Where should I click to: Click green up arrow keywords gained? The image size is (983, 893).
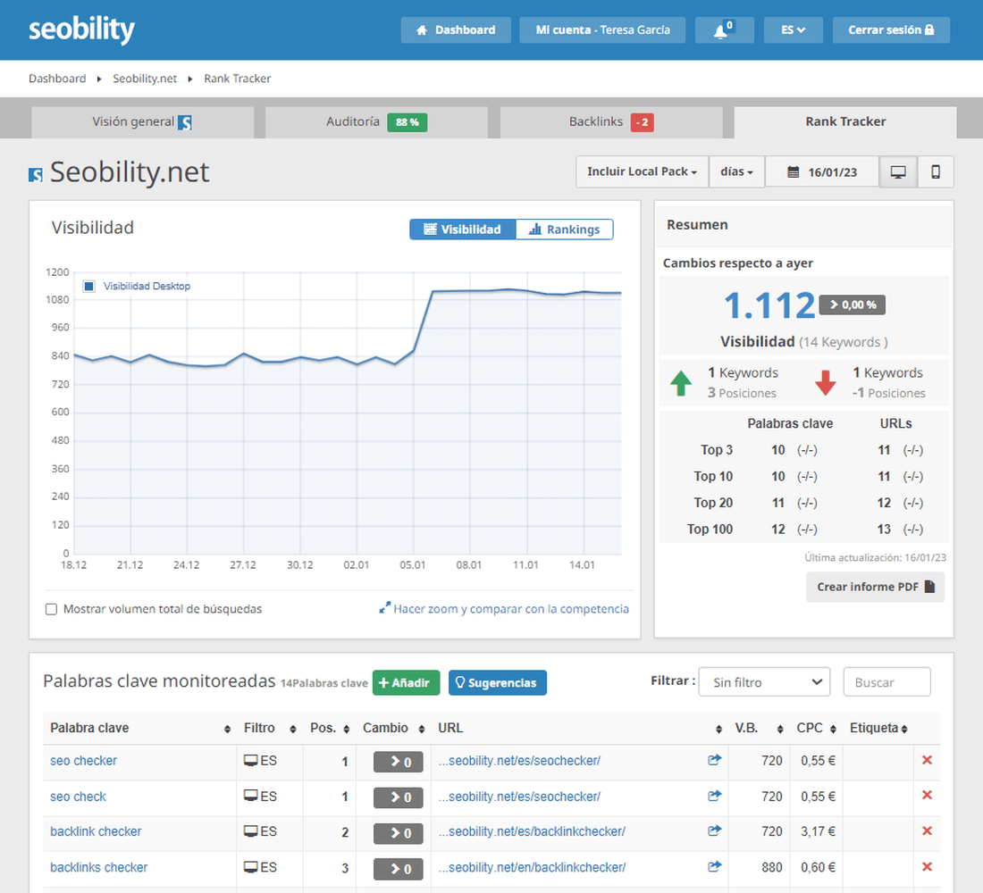coord(681,383)
